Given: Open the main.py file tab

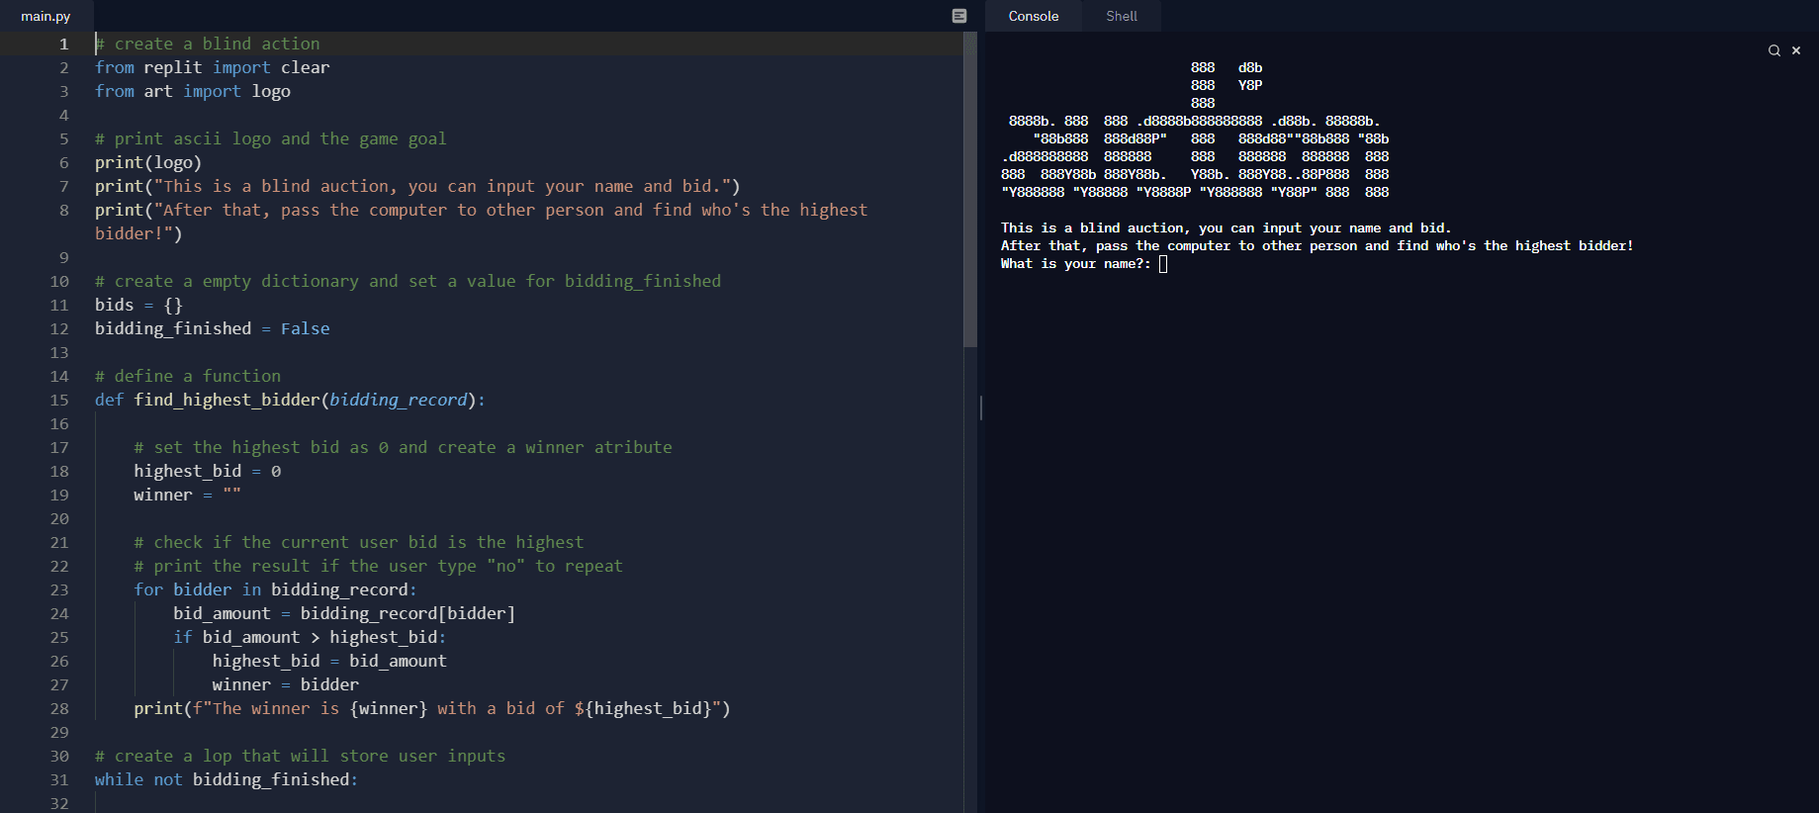Looking at the screenshot, I should point(45,16).
